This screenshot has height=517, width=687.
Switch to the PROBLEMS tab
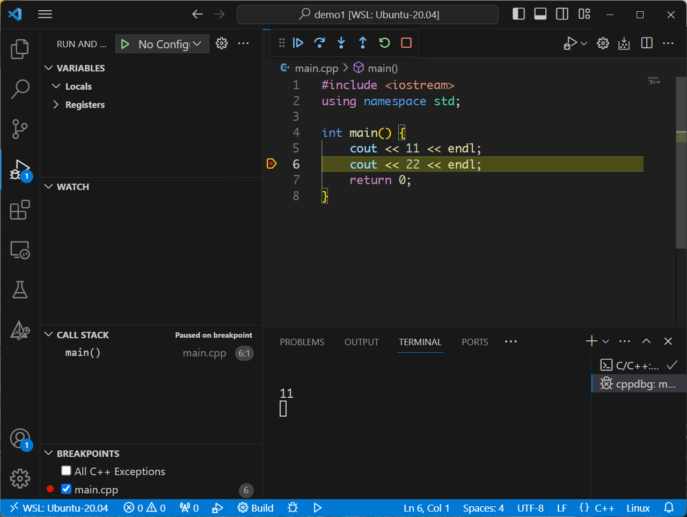click(302, 342)
